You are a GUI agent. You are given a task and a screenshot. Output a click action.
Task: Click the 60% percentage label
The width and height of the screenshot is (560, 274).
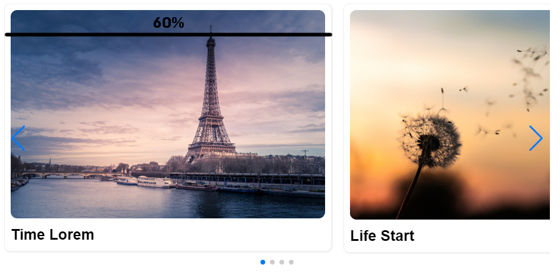(168, 23)
